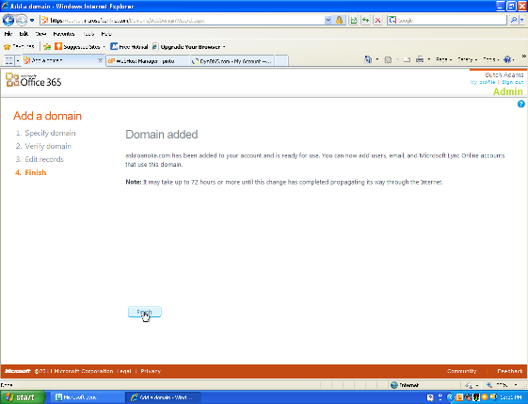Image resolution: width=528 pixels, height=404 pixels.
Task: Expand the address bar autocomplete dropdown
Action: click(x=328, y=20)
